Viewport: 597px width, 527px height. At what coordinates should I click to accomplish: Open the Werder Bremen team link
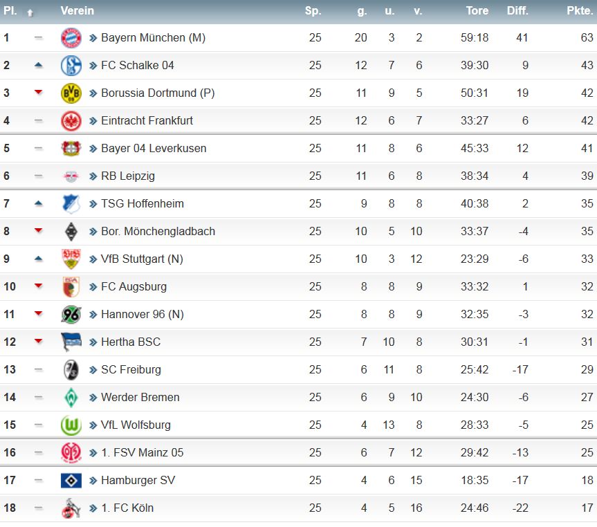(x=140, y=397)
